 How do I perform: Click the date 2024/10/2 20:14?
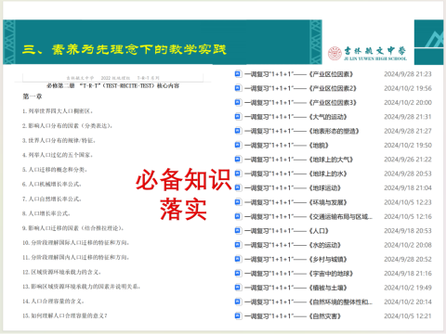[x=408, y=302]
